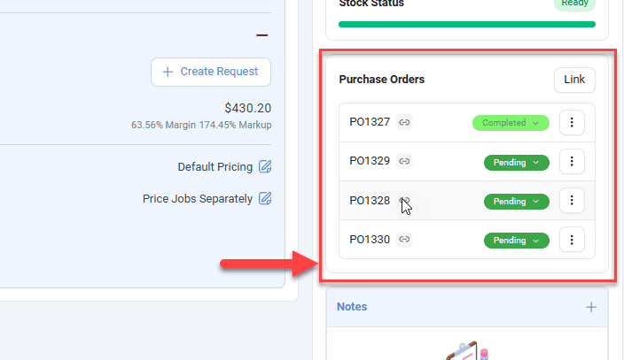Image resolution: width=624 pixels, height=360 pixels.
Task: Open the three-dot menu for PO1328
Action: pyautogui.click(x=573, y=201)
